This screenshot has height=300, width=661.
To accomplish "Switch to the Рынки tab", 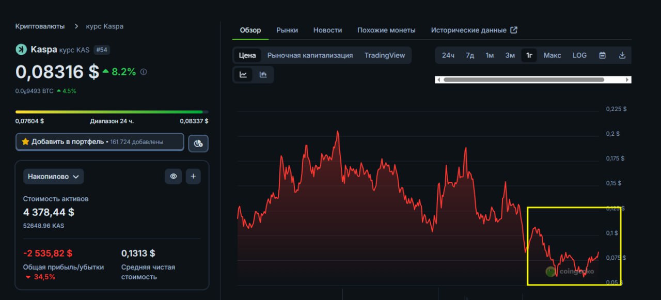I will click(287, 30).
